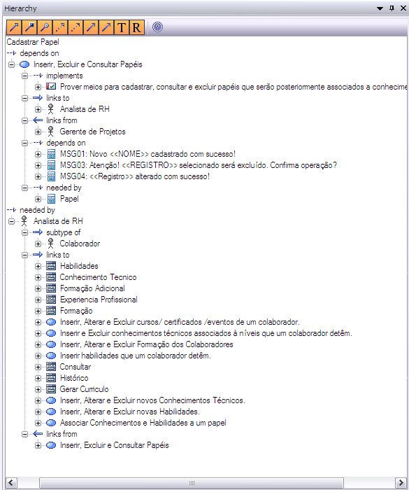The height and width of the screenshot is (490, 409).
Task: Click the arrow with square head toolbar icon
Action: point(29,27)
